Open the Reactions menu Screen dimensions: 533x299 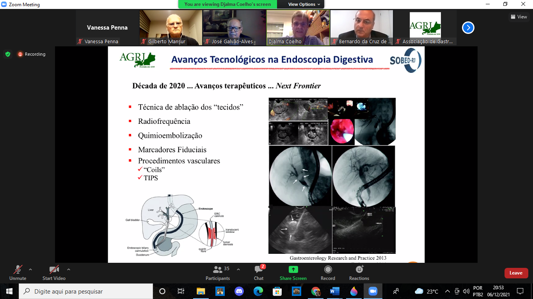(x=359, y=273)
